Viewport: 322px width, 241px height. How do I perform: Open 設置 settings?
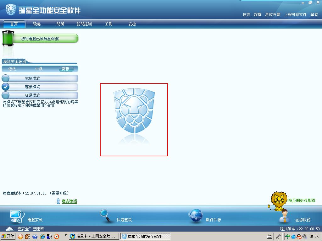pos(258,15)
